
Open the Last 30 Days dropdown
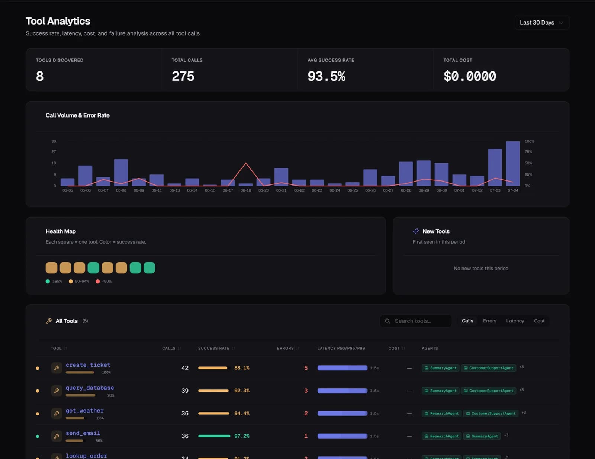point(542,22)
